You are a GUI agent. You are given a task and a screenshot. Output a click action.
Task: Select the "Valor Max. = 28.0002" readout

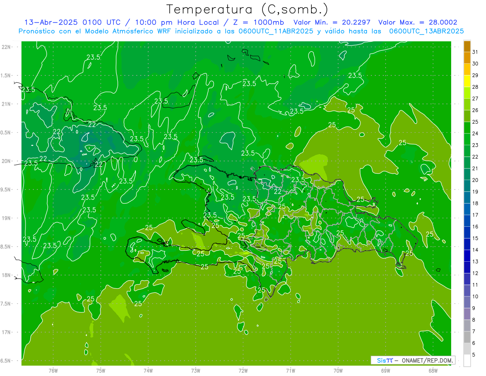pos(418,22)
